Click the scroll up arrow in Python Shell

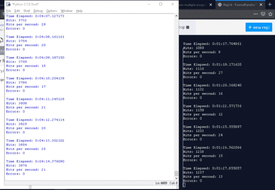(x=177, y=16)
